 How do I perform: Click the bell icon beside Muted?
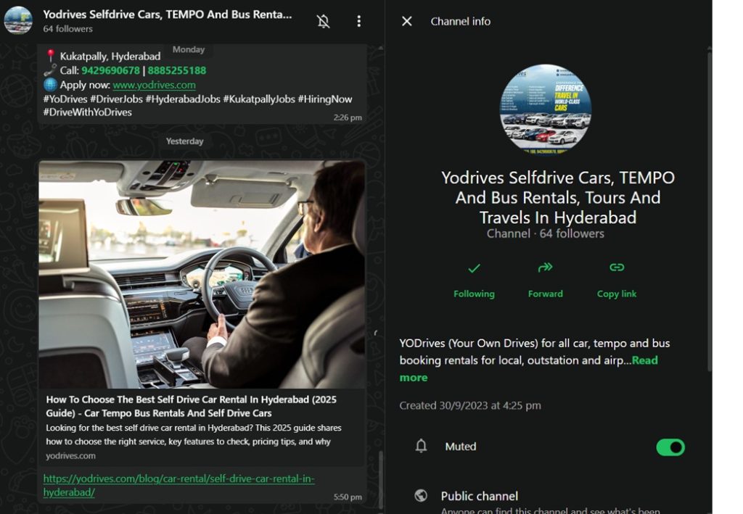tap(421, 446)
